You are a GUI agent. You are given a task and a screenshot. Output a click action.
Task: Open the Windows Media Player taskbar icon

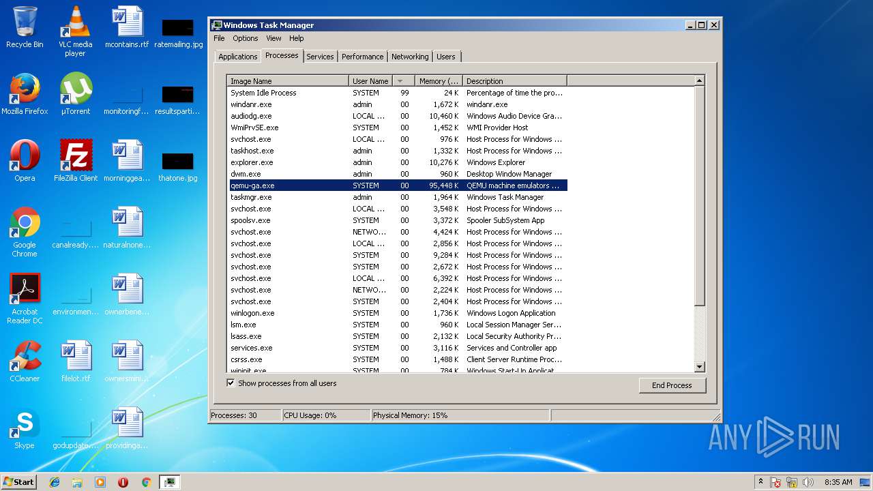click(100, 482)
